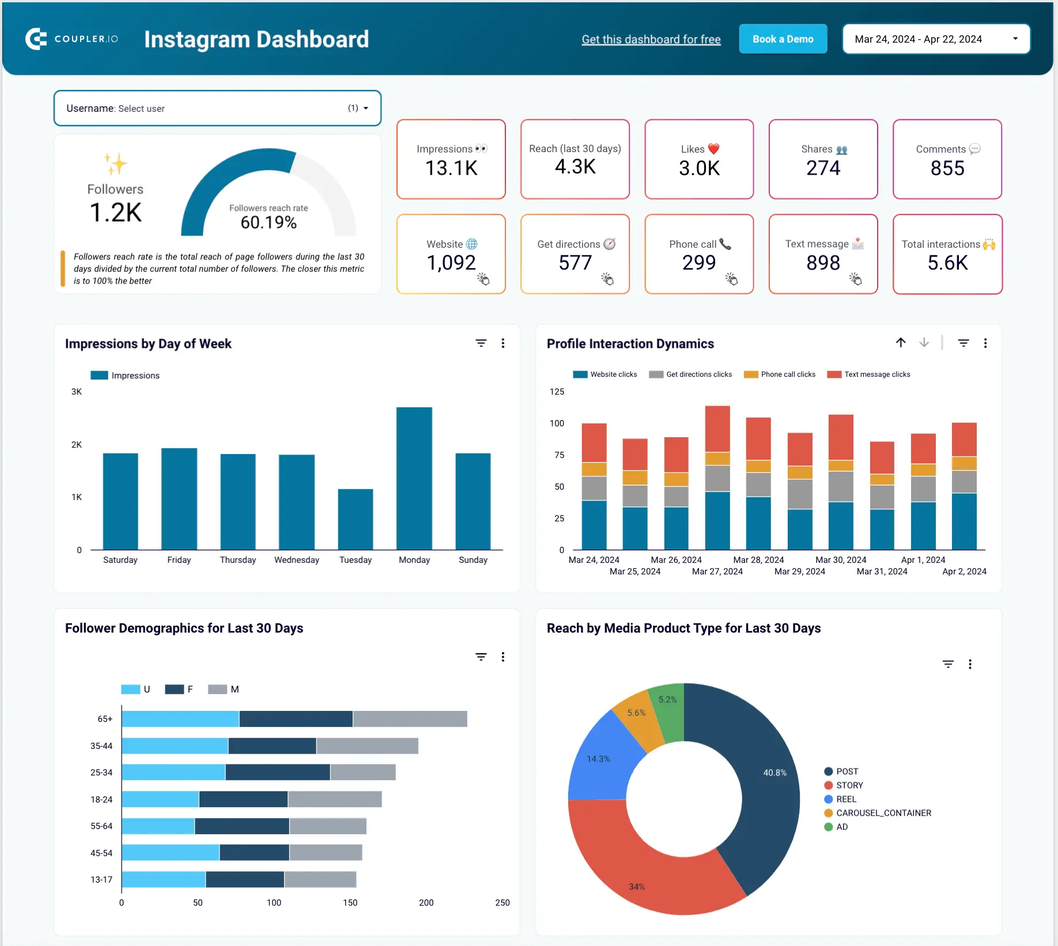Click the Impressions 13.1K scorecard
The width and height of the screenshot is (1058, 946).
(x=451, y=160)
